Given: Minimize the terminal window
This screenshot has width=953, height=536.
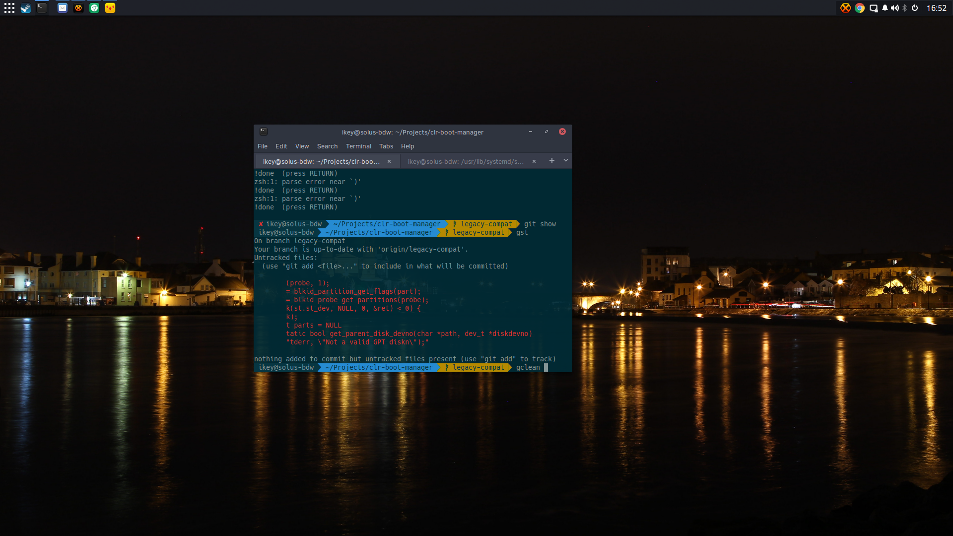Looking at the screenshot, I should (x=531, y=132).
